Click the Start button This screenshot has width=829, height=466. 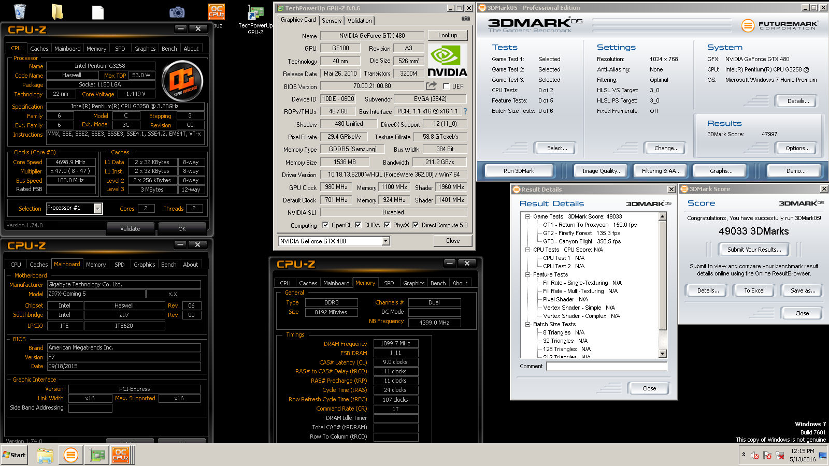click(15, 455)
